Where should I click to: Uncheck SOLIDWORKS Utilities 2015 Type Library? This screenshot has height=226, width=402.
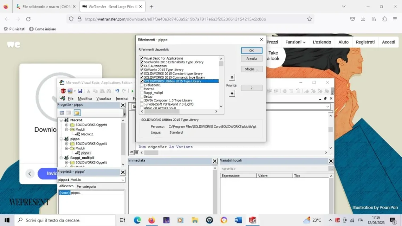[x=142, y=81]
